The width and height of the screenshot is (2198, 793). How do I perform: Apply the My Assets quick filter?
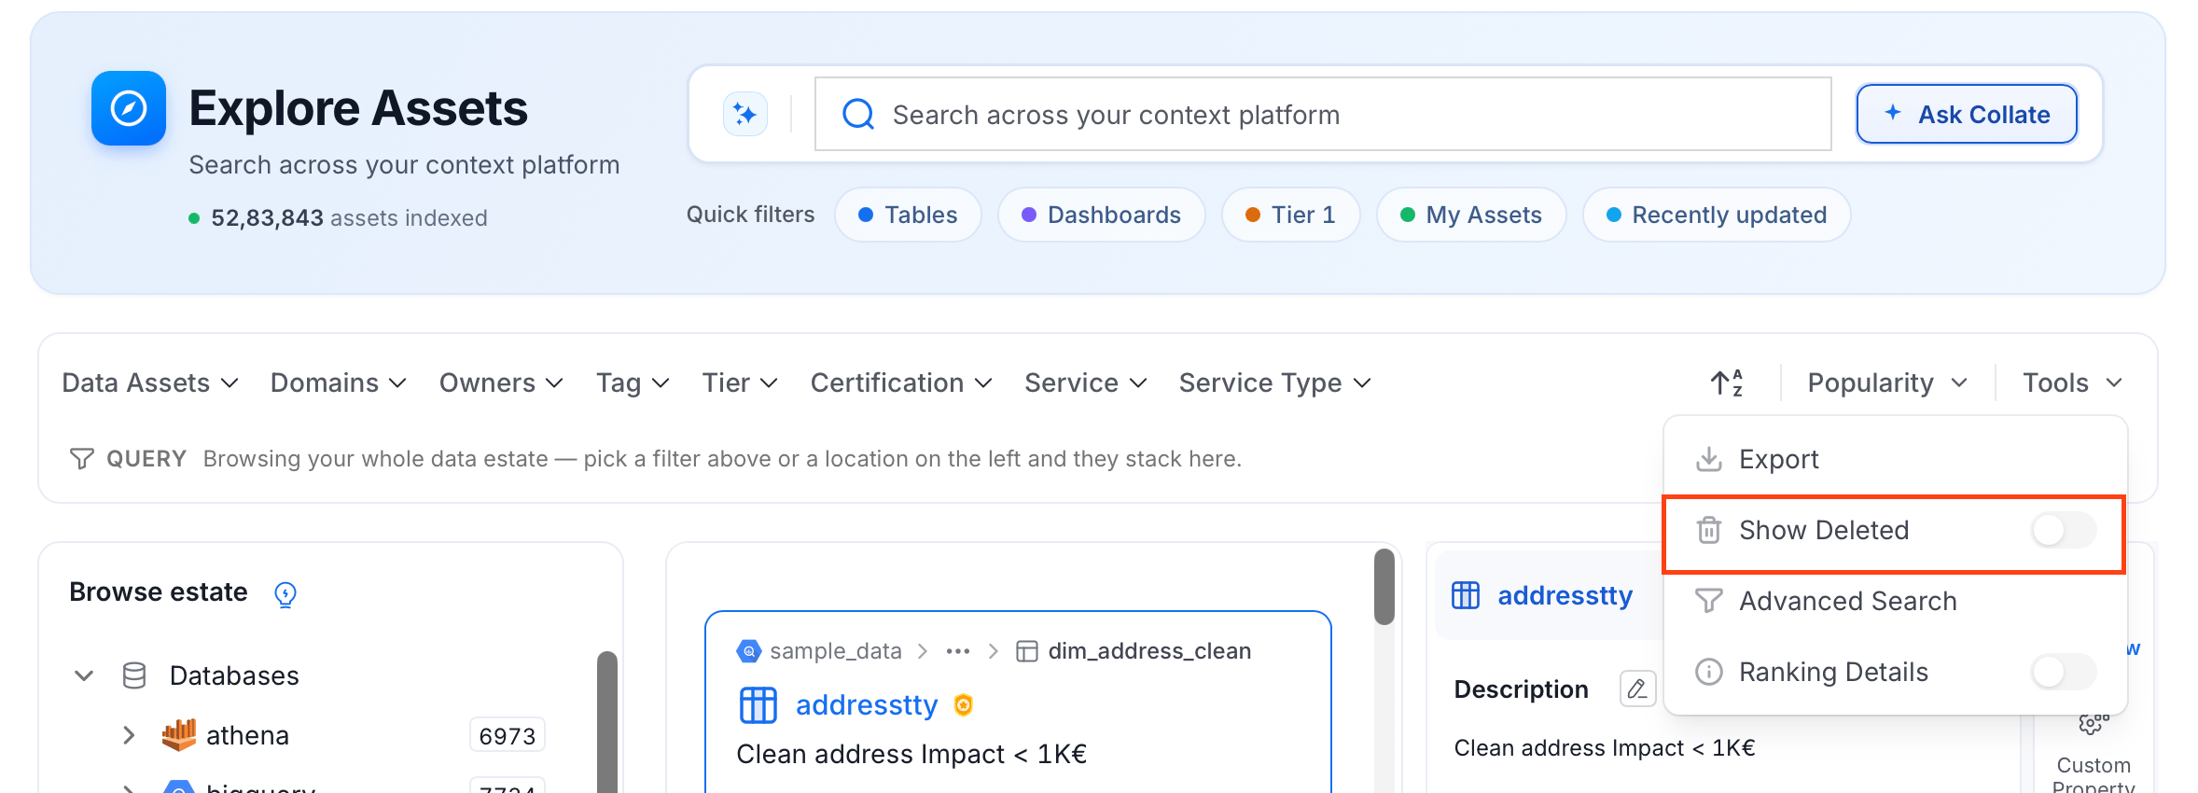coord(1471,215)
